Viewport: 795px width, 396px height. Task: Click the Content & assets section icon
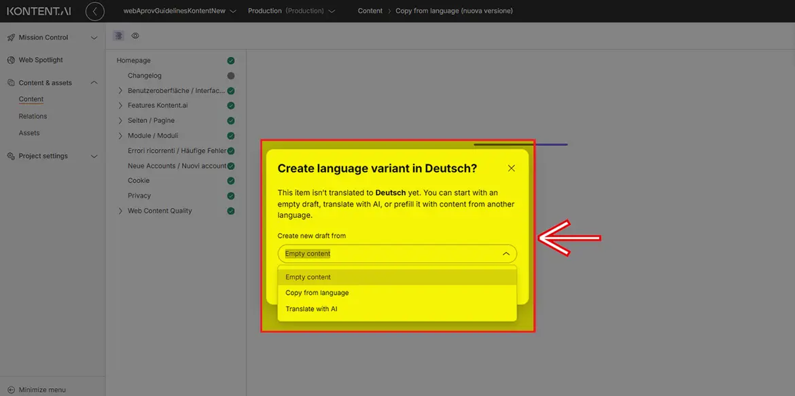tap(11, 83)
